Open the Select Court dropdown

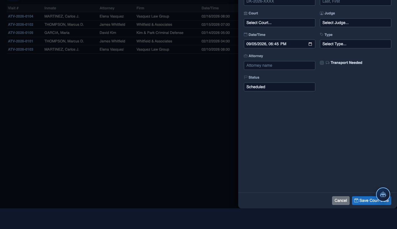pyautogui.click(x=280, y=23)
